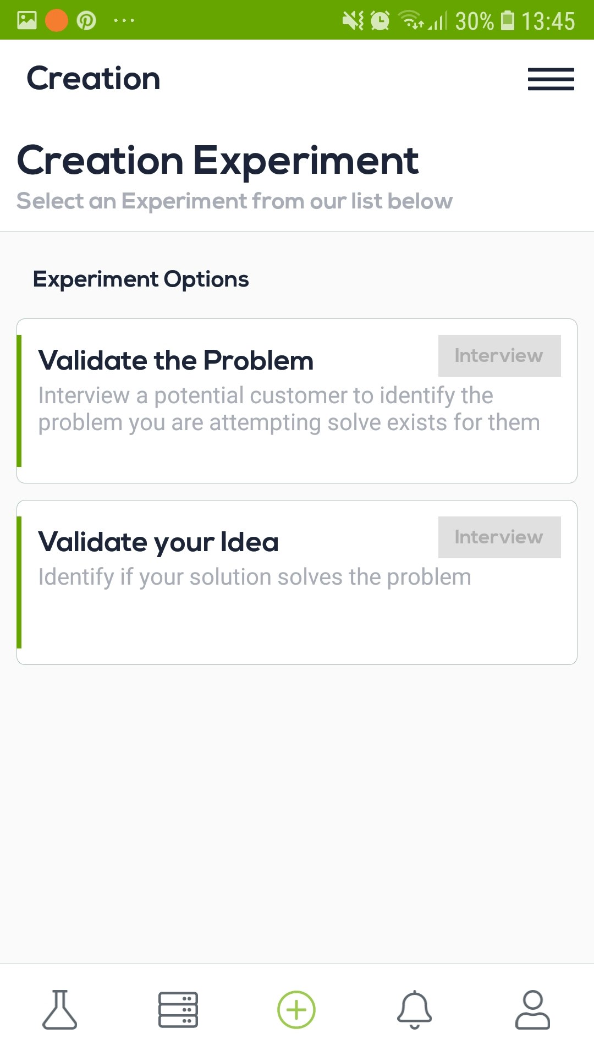The image size is (594, 1056).
Task: Open the Pinterest icon in the status bar
Action: coord(86,20)
